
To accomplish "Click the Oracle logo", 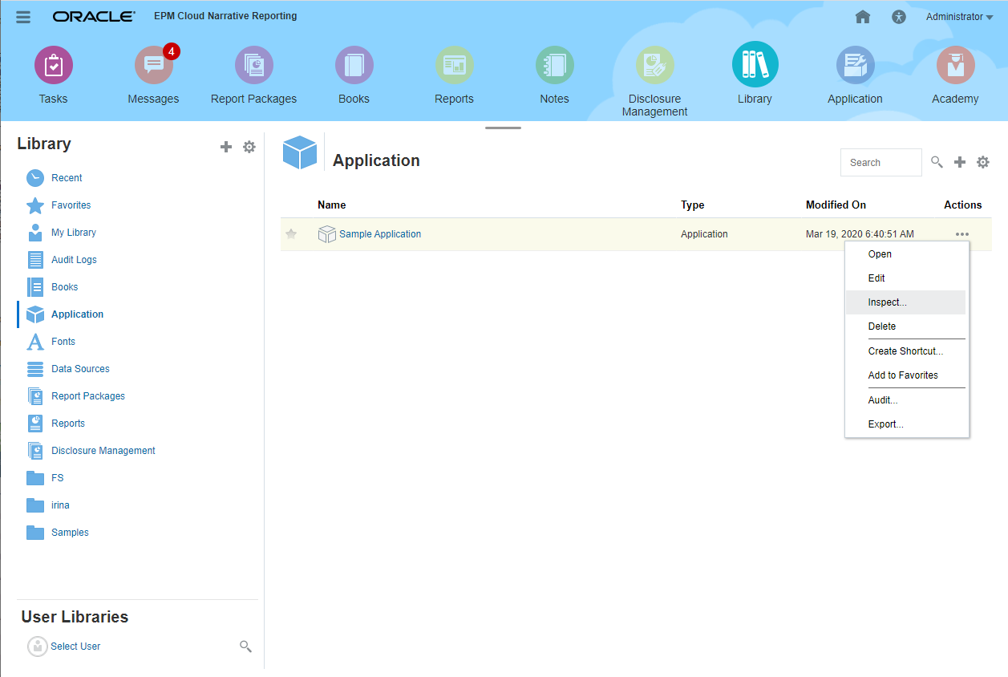I will pyautogui.click(x=94, y=17).
